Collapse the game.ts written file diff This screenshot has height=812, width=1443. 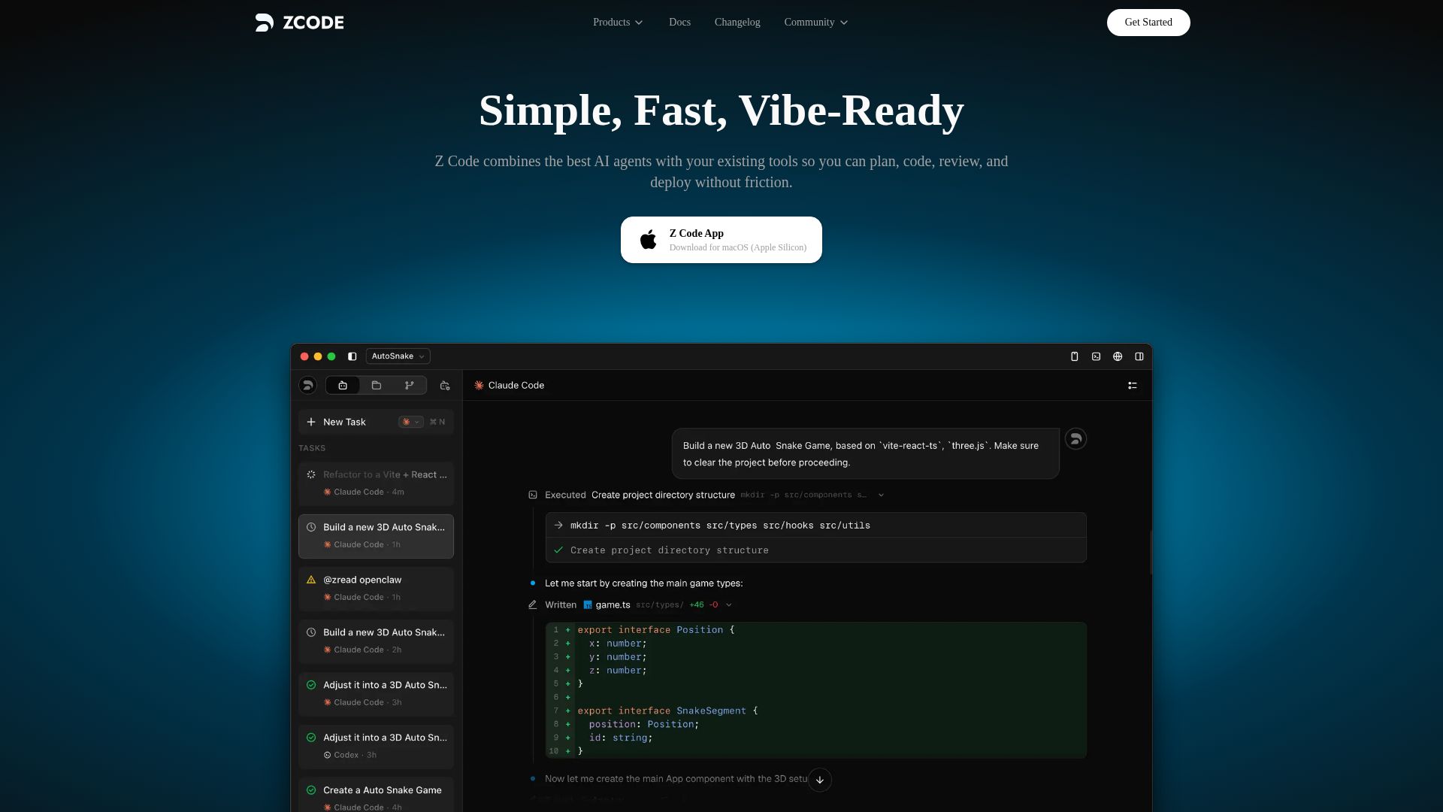pos(729,605)
